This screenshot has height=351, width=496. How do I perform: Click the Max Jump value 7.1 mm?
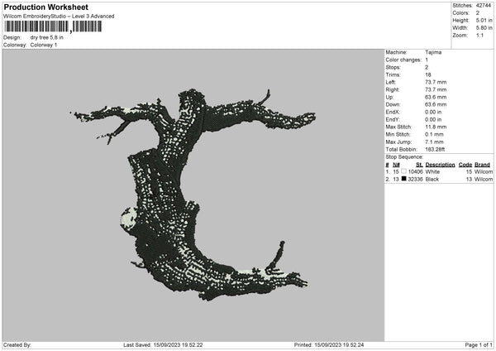click(434, 142)
